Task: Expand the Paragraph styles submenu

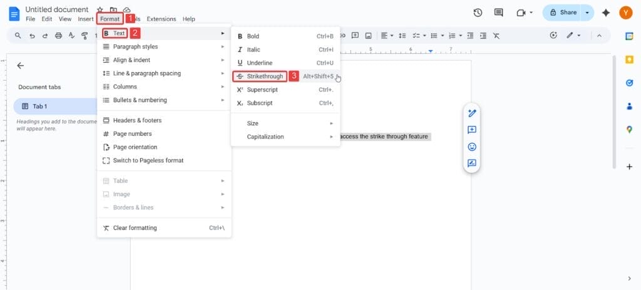Action: [x=165, y=46]
